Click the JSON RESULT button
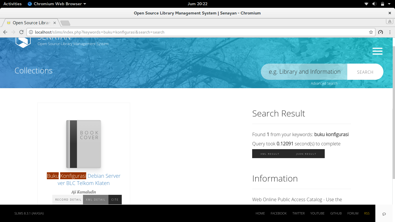Screen dimensions: 395x222 point(306,154)
